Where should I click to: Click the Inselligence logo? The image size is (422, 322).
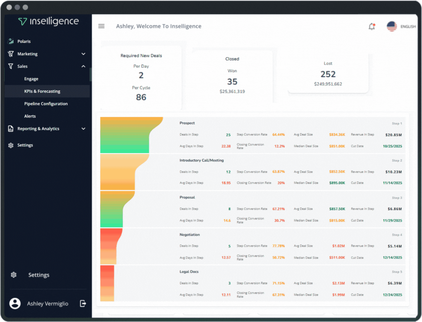(x=48, y=21)
